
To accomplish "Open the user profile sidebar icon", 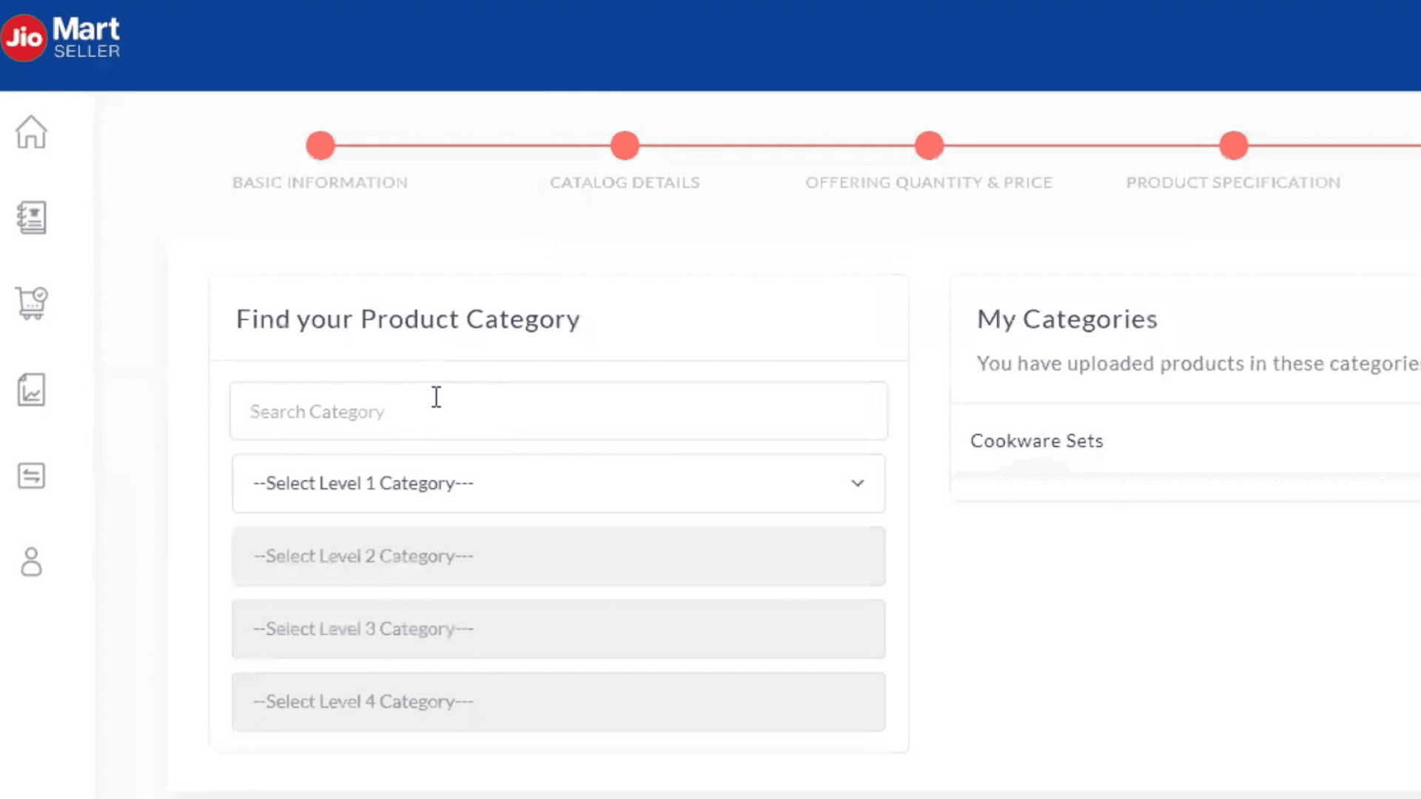I will click(31, 562).
